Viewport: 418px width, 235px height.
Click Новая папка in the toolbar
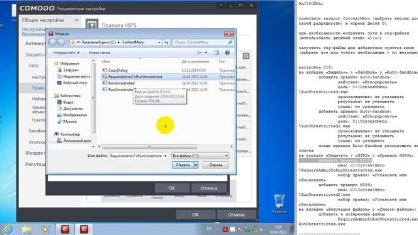99,53
